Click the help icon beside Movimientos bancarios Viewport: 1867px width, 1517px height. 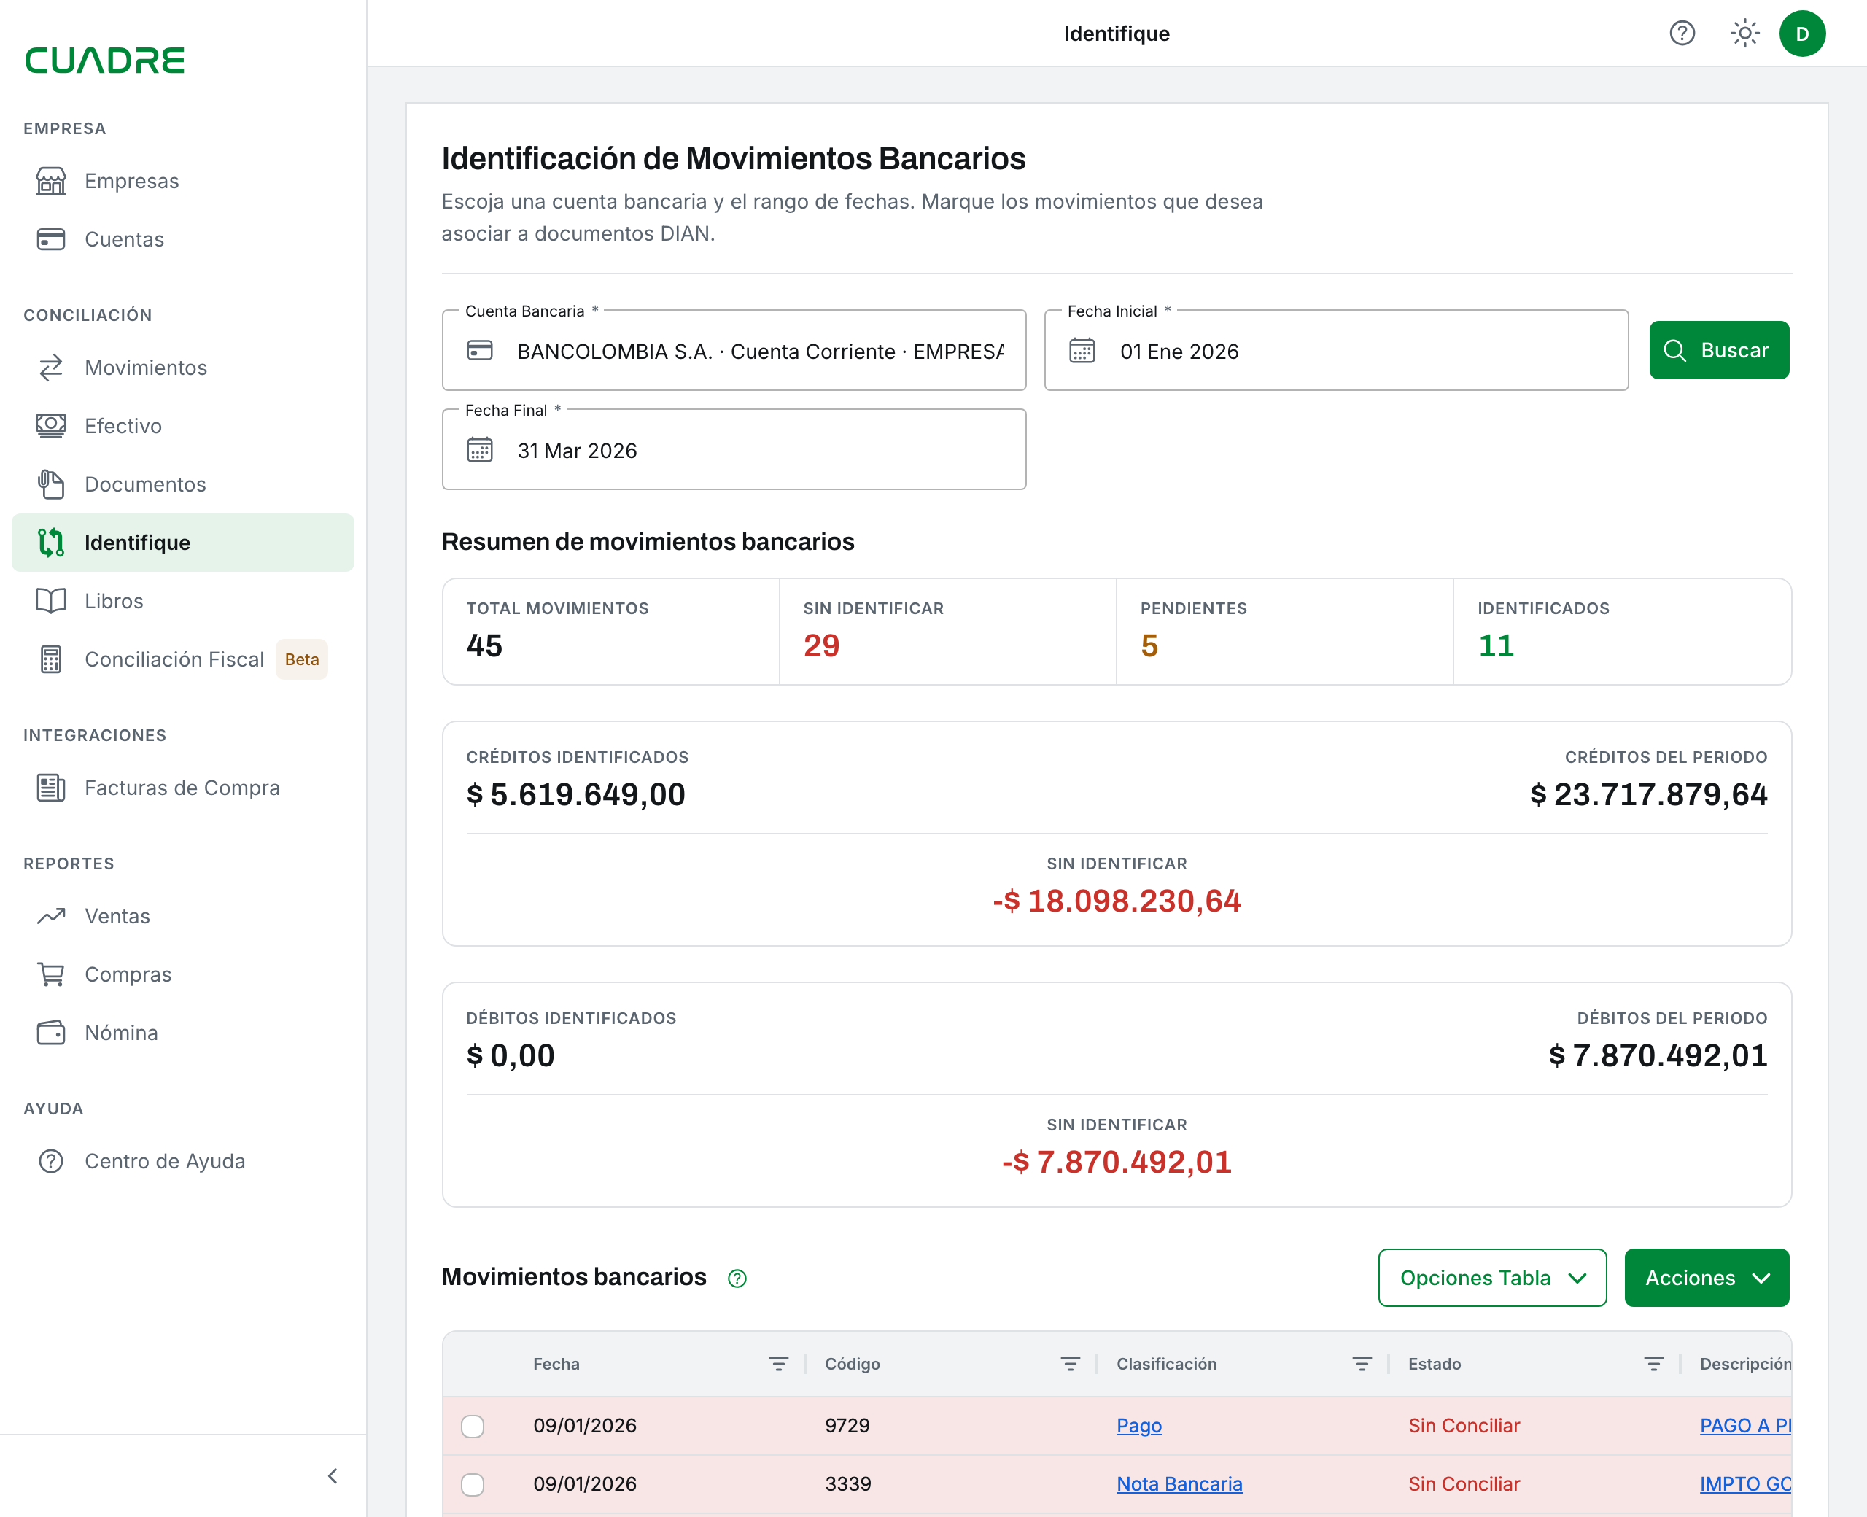737,1279
